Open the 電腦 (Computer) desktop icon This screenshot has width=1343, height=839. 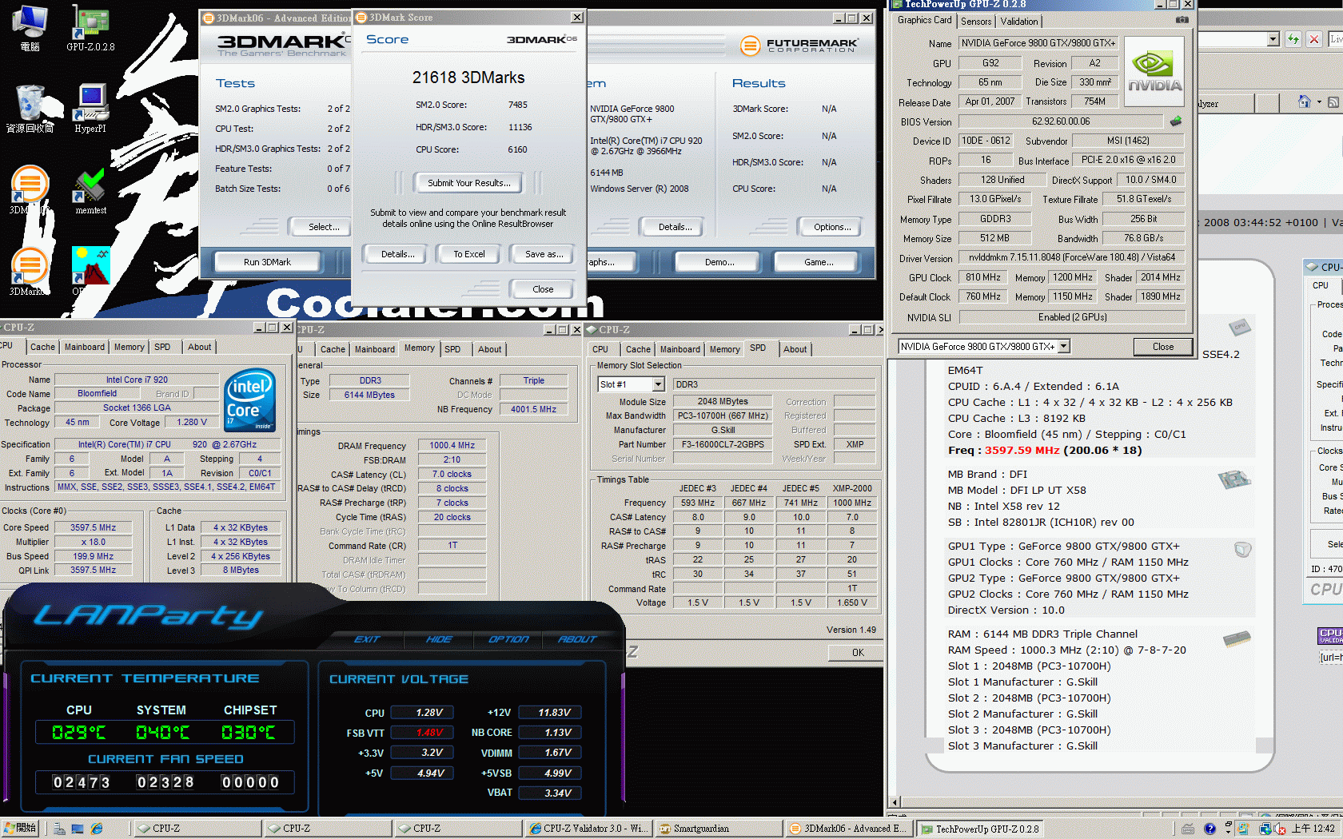coord(30,28)
